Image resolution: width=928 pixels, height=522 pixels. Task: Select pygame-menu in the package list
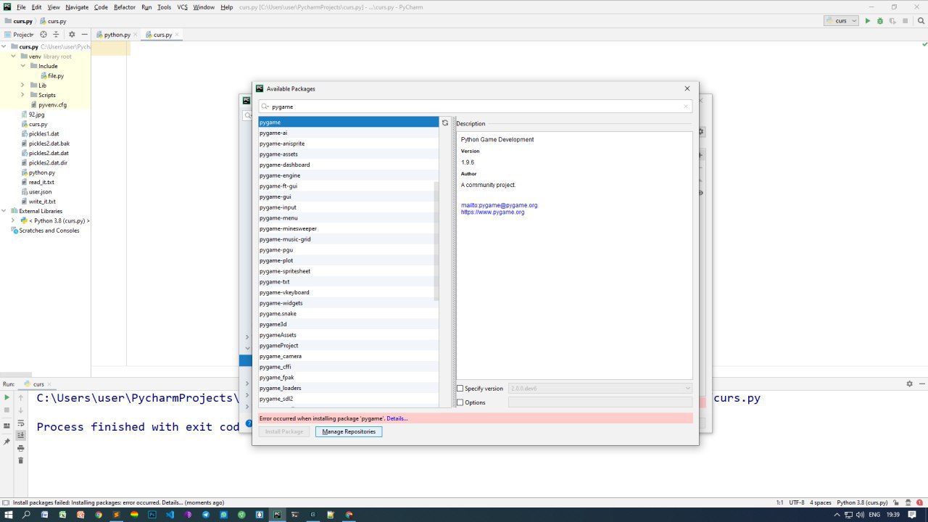click(349, 217)
